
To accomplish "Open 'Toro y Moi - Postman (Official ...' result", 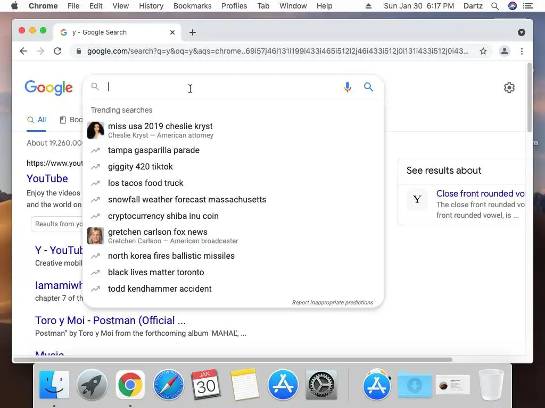I will 111,320.
